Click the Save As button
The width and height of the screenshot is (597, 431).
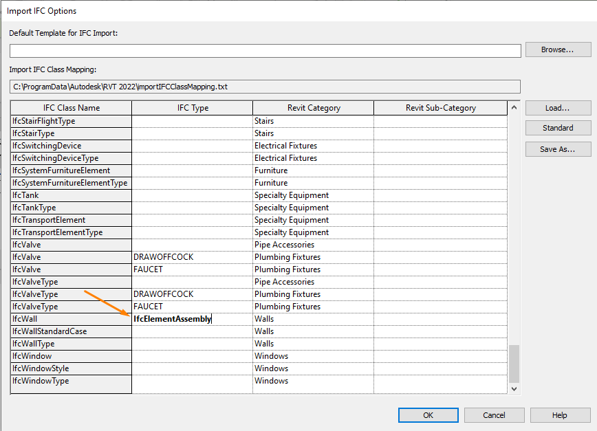tap(558, 149)
